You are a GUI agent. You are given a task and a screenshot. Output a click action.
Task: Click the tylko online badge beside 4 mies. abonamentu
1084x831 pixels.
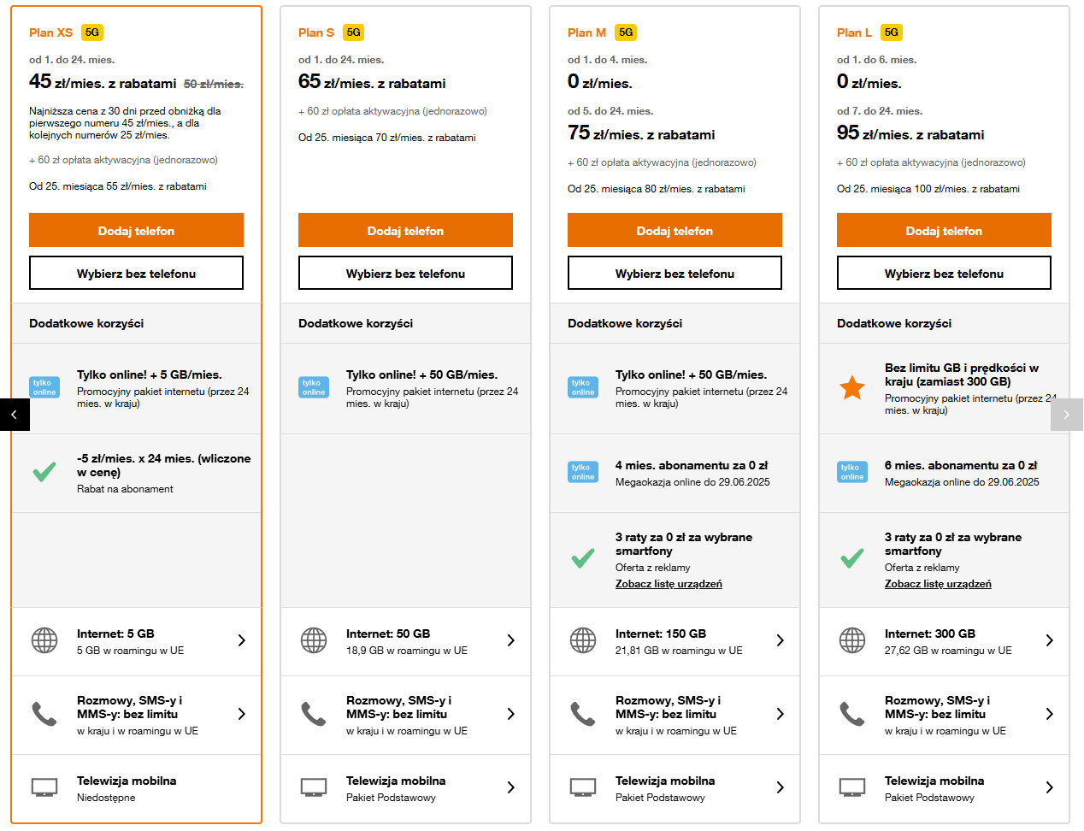583,472
